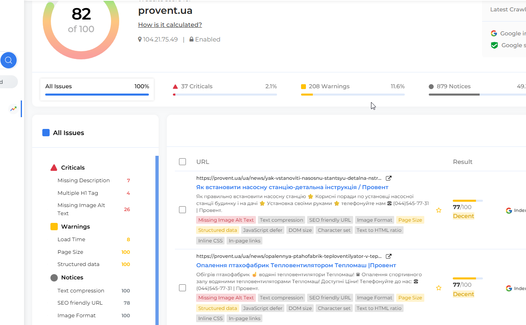Click the 77/100 score bar in first result

[x=468, y=201]
